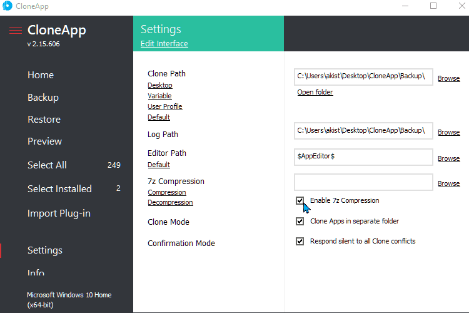Click the Select Installed count 2
Screen dimensions: 469x313
pyautogui.click(x=118, y=188)
